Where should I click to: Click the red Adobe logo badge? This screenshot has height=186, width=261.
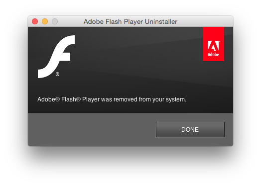(213, 44)
